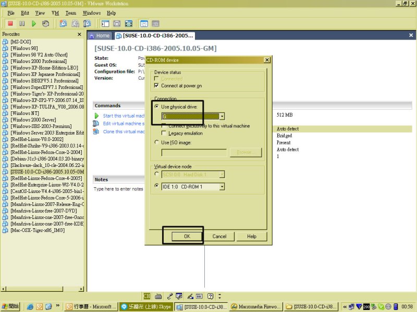Screen dimensions: 417x312
Task: Open the Snapshot Manager toolbar icon
Action: 87,23
